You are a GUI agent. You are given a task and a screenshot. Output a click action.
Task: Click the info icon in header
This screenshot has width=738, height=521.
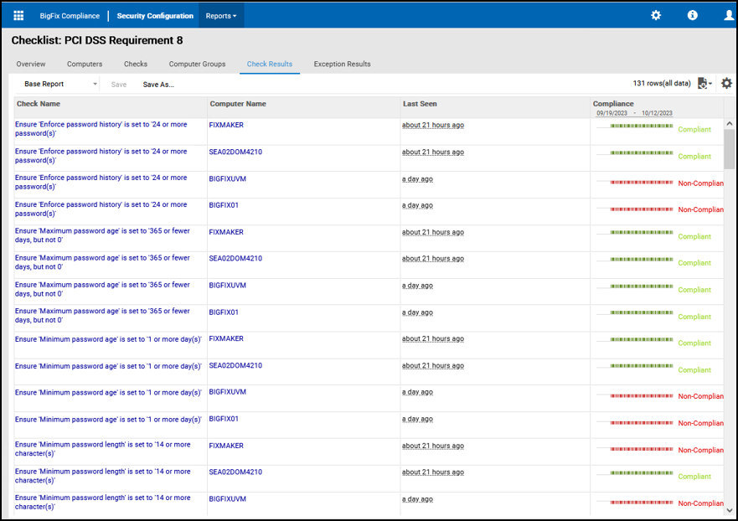[692, 16]
